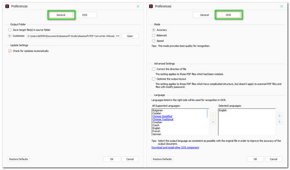Select French in supported languages
The height and width of the screenshot is (170, 290).
coord(157,131)
